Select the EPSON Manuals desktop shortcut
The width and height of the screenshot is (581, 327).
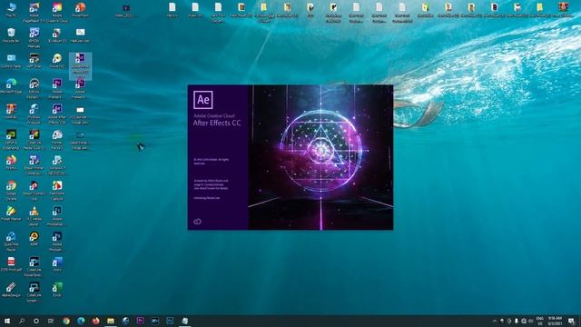coord(34,38)
